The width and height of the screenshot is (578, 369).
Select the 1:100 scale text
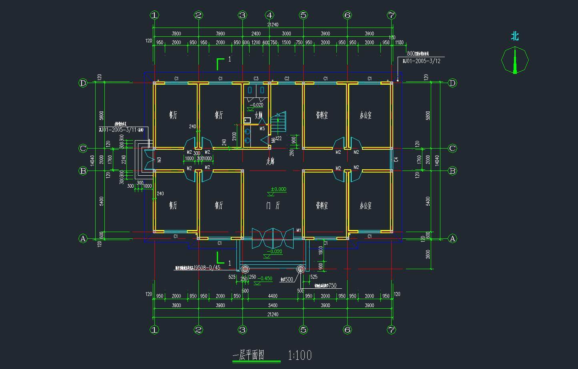tap(300, 355)
